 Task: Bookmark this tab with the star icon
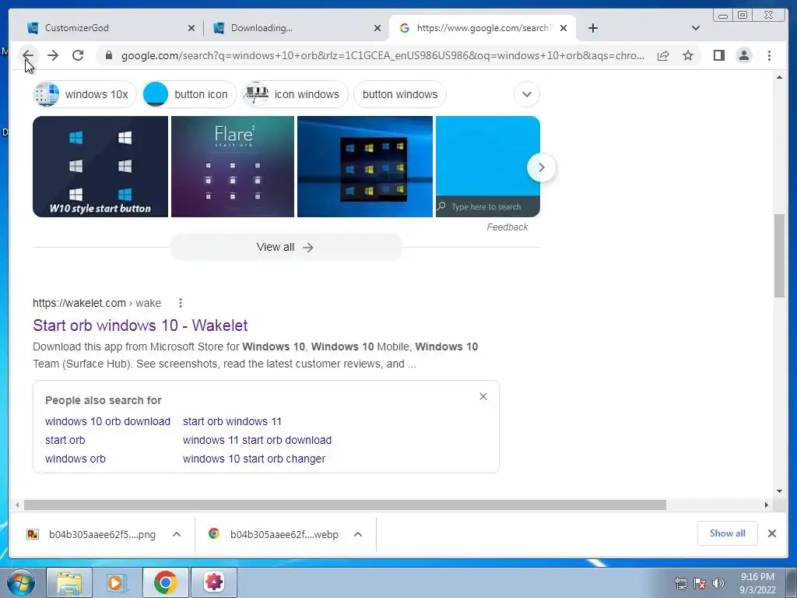pyautogui.click(x=688, y=55)
